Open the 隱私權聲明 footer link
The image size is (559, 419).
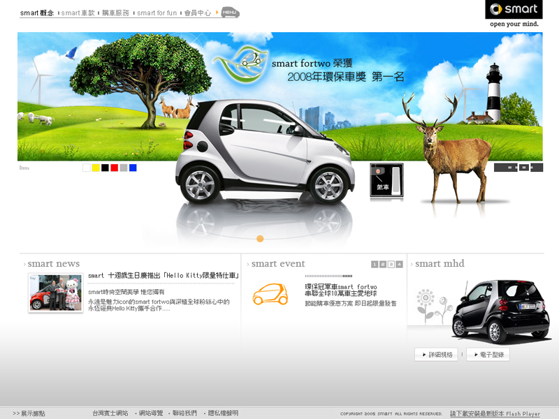tap(223, 413)
